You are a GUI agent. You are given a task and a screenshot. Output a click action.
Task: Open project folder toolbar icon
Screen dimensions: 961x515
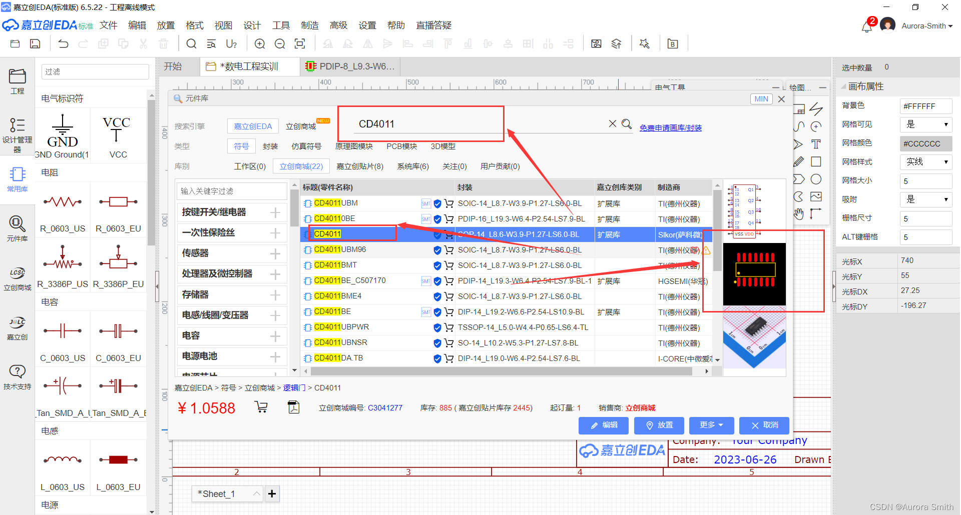[x=15, y=44]
